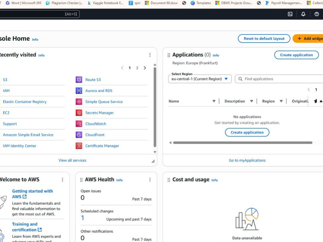Viewport: 323px width, 242px height.
Task: Sort by the Name column arrow
Action: pos(214,101)
